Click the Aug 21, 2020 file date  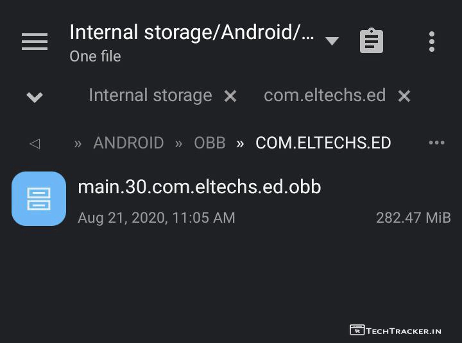tap(156, 218)
